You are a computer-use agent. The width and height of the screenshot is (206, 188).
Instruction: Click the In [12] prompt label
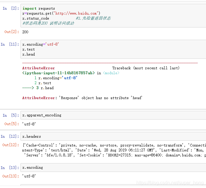point(10,137)
